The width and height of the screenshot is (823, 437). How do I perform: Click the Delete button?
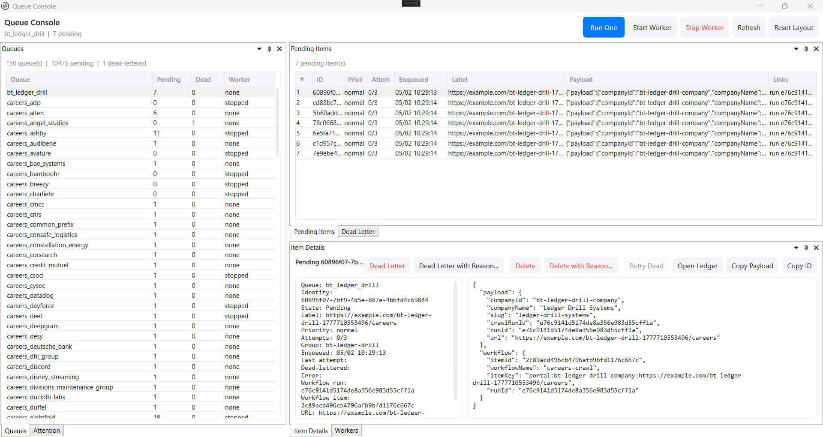[x=525, y=266]
